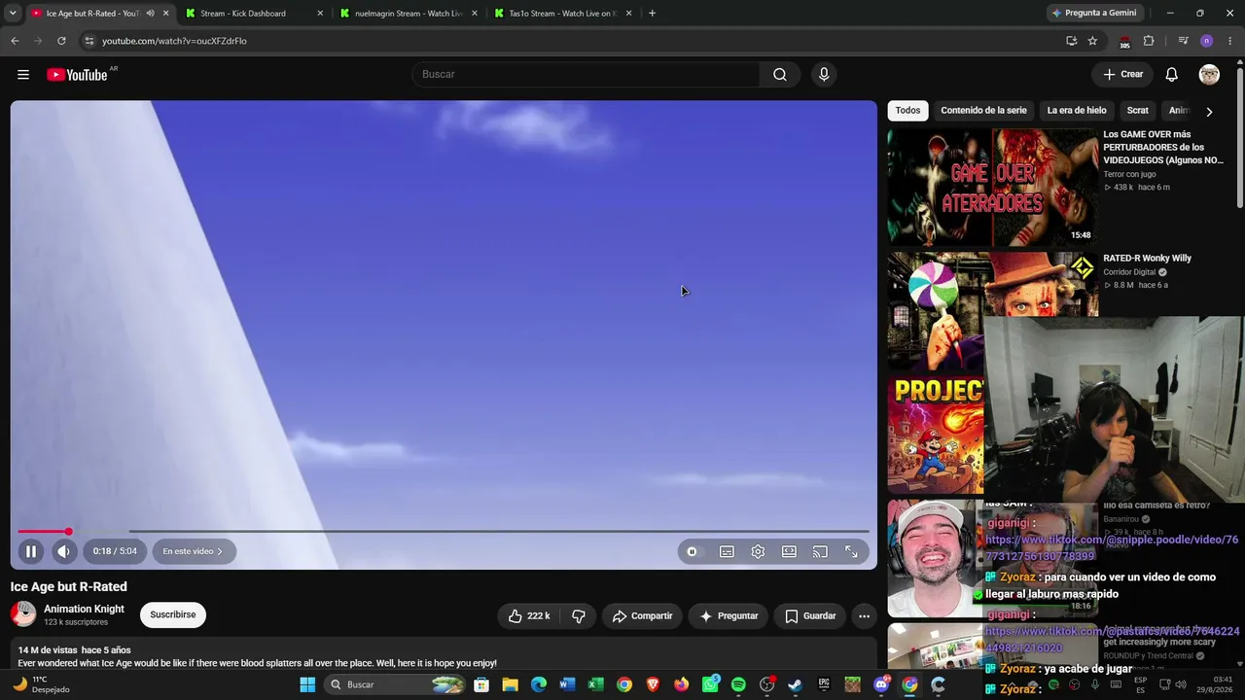Image resolution: width=1245 pixels, height=700 pixels.
Task: Switch to the nuelmagrin Stream tab
Action: (x=409, y=14)
